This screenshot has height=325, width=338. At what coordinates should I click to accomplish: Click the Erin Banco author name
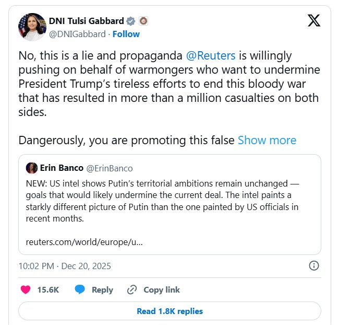point(62,168)
